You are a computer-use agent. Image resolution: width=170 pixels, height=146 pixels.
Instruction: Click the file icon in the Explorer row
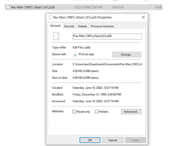(x=8, y=7)
